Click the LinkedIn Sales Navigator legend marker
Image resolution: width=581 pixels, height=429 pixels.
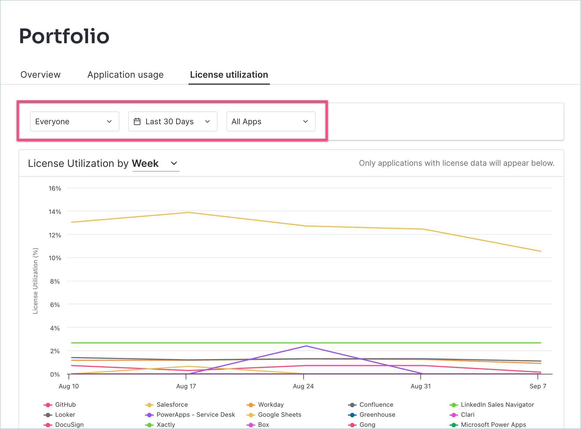coord(454,404)
